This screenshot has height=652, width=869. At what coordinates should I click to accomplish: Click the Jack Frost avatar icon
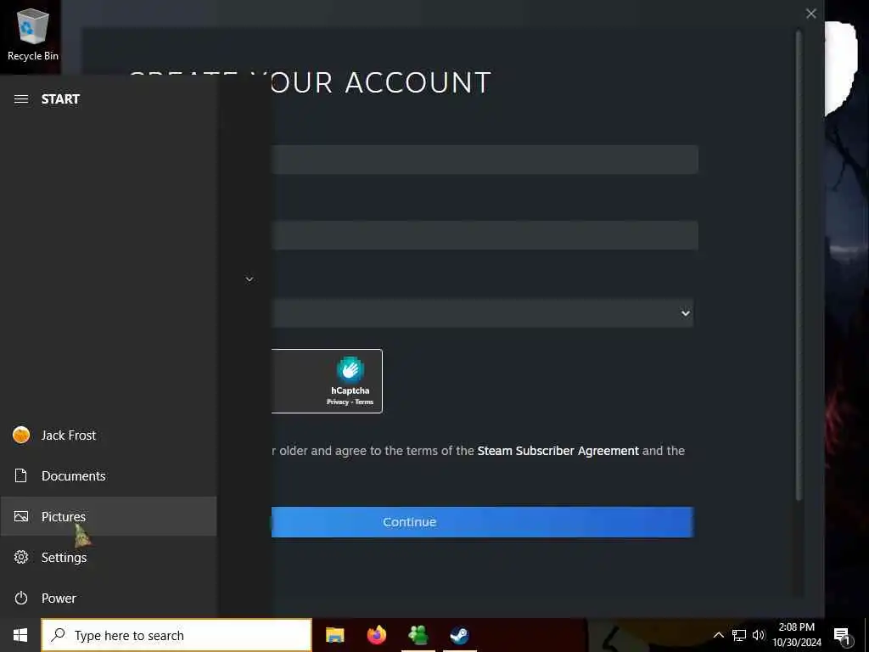point(21,436)
